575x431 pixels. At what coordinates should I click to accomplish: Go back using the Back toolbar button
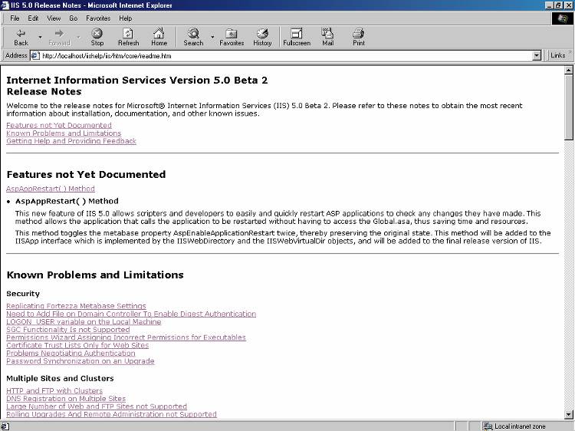[x=21, y=37]
